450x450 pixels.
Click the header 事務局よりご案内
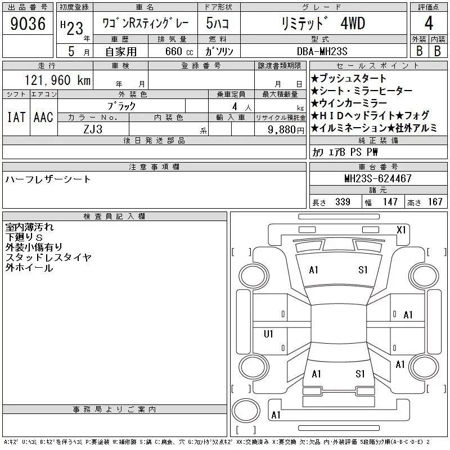click(x=114, y=409)
